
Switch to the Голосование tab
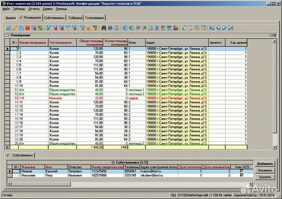coord(95,18)
